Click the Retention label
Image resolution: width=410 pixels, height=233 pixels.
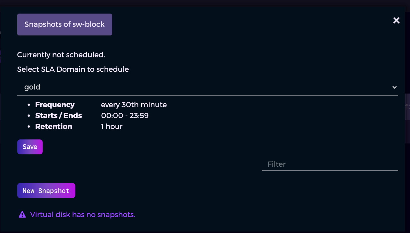54,127
